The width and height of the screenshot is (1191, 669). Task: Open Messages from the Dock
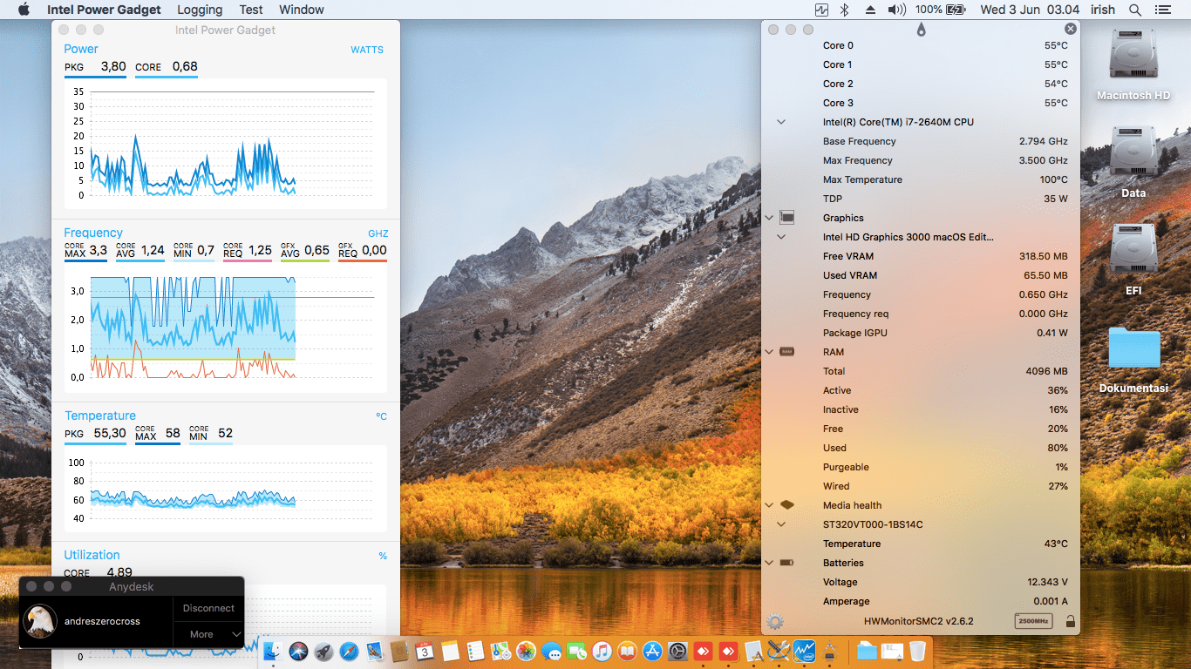click(x=551, y=651)
